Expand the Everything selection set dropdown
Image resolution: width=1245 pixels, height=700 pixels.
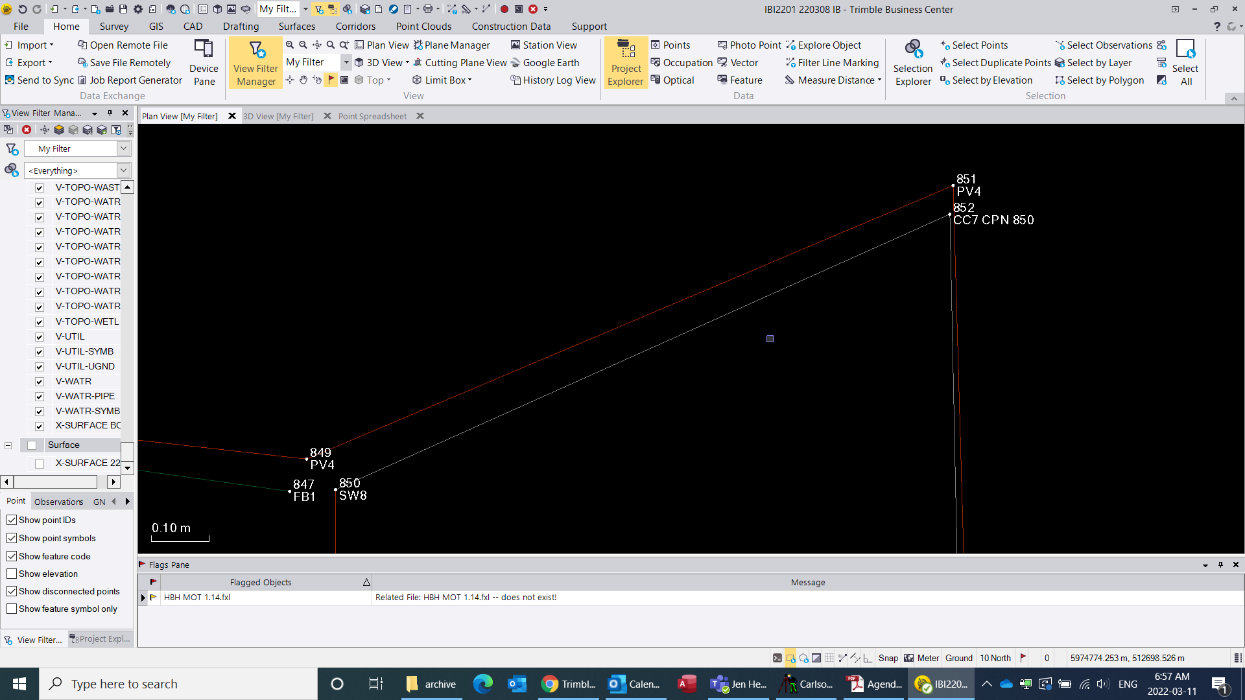tap(123, 170)
